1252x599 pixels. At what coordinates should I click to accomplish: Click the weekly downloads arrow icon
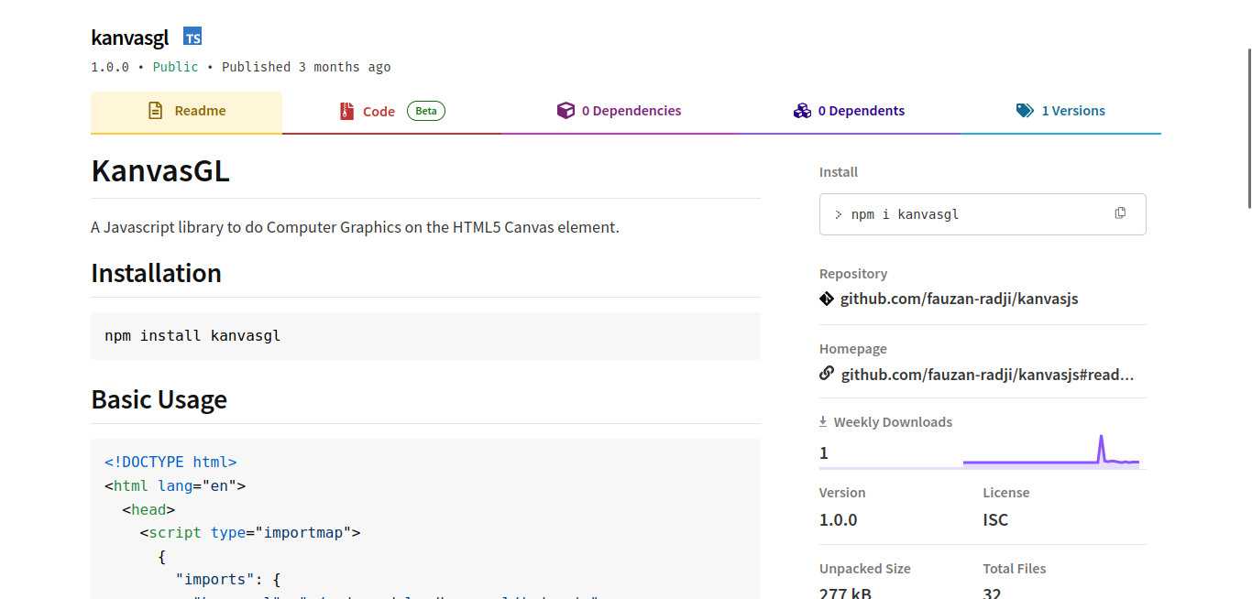tap(823, 422)
